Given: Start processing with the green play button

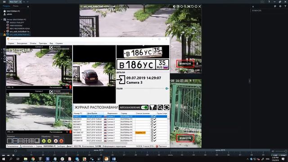Looking at the screenshot, I should pyautogui.click(x=44, y=141).
